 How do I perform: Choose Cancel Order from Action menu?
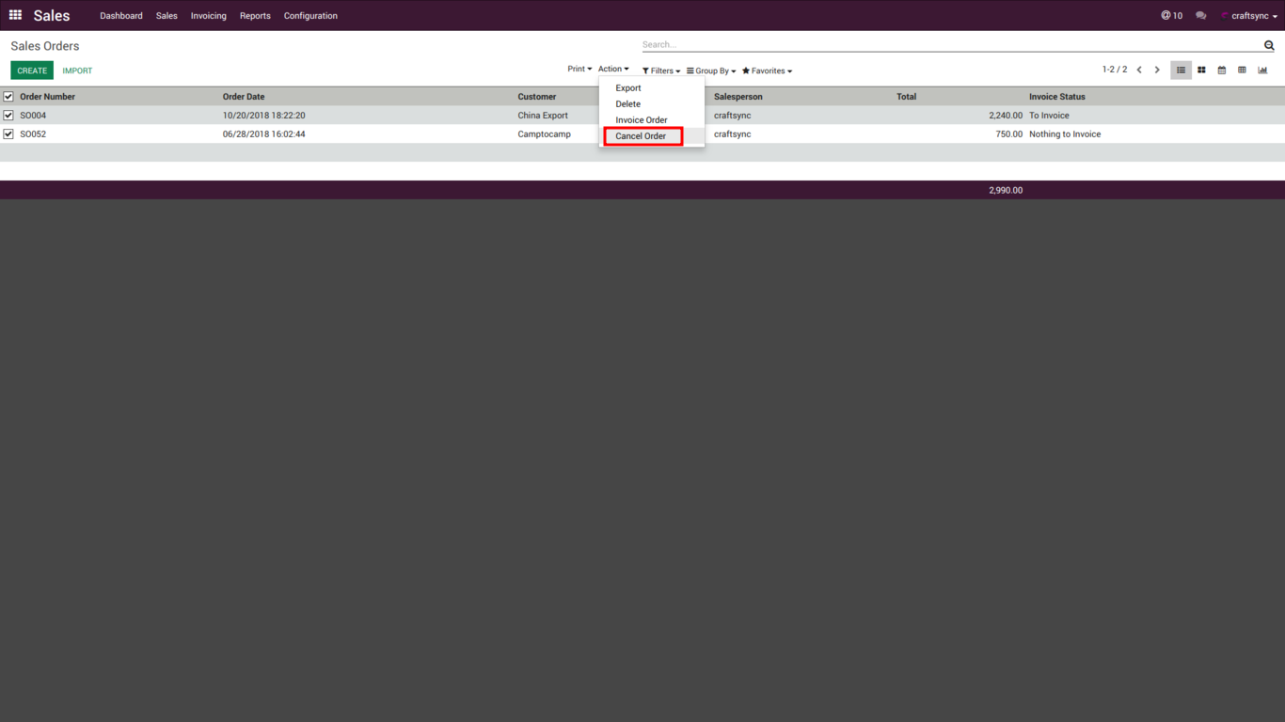click(641, 136)
